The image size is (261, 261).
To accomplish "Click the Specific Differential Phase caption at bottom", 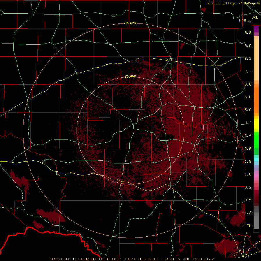I will point(132,259).
